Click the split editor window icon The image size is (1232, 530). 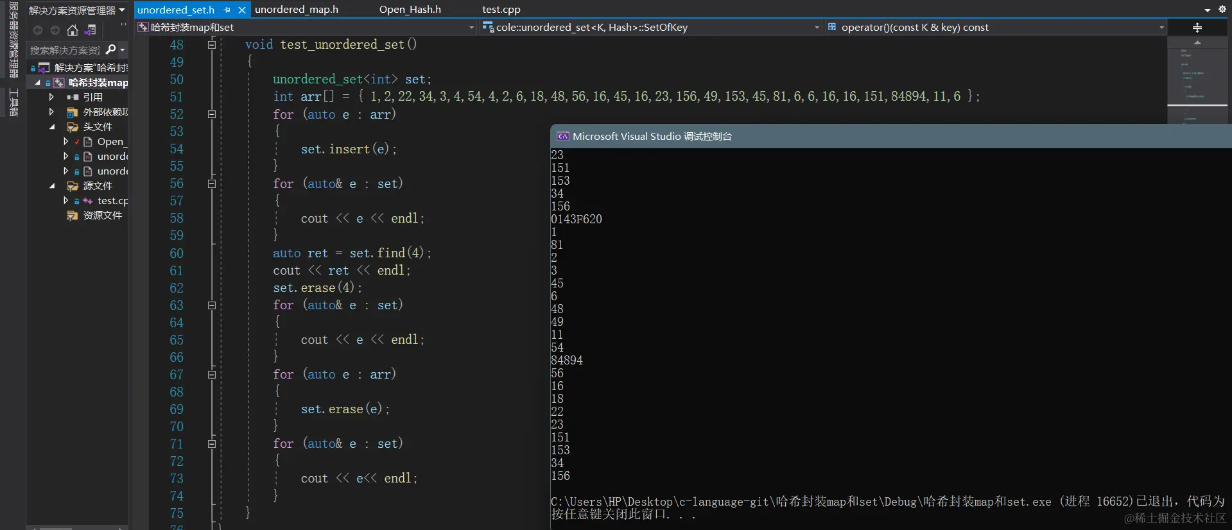point(1197,28)
